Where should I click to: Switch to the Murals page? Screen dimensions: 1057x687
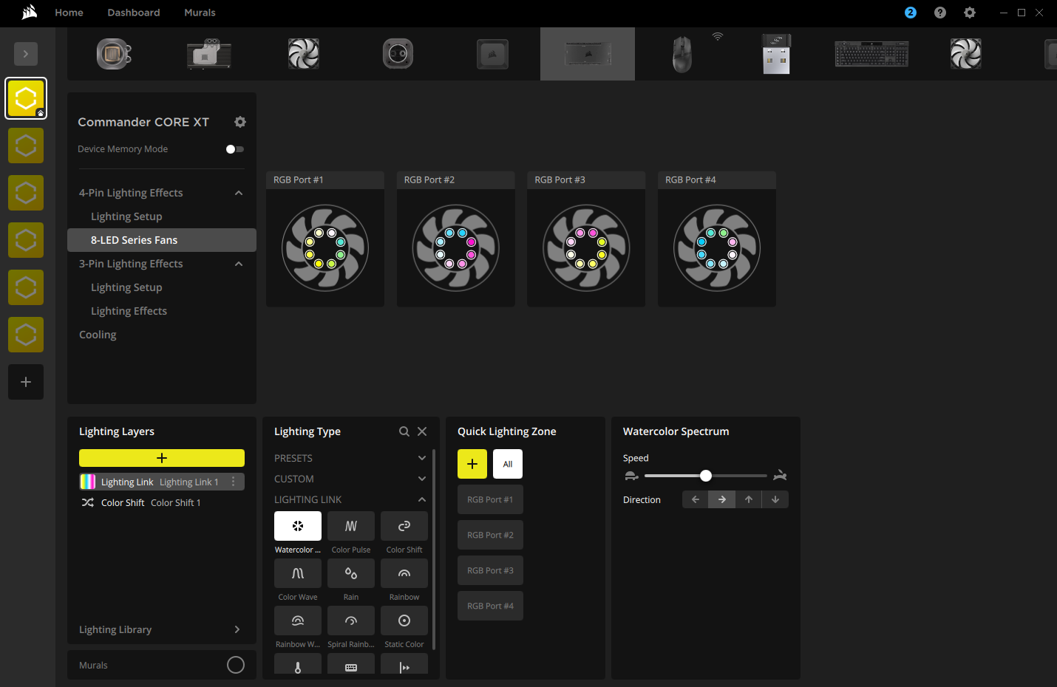click(x=200, y=13)
